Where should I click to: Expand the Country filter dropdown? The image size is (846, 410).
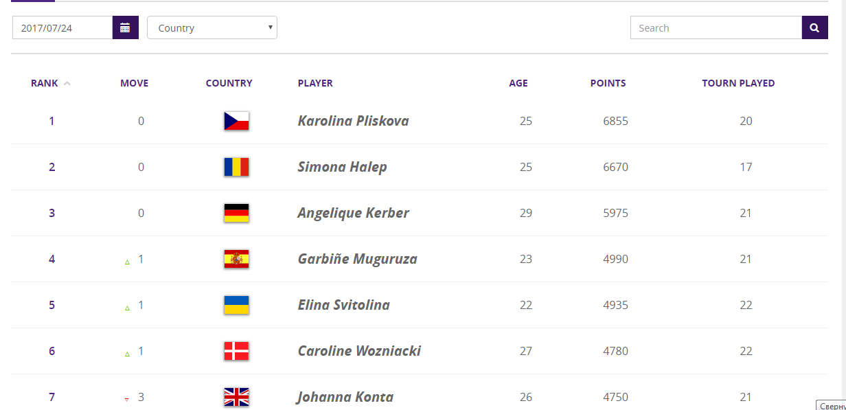pyautogui.click(x=212, y=27)
